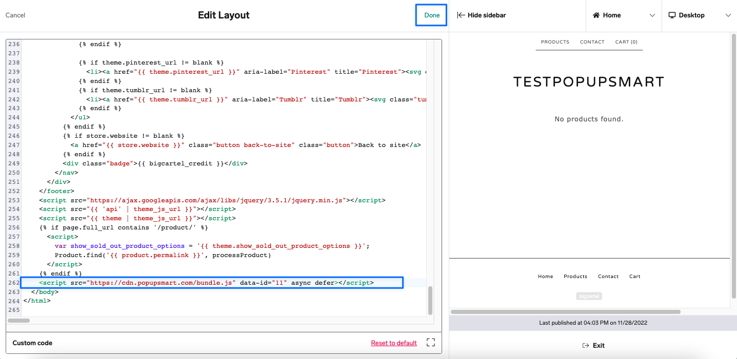Click Products link in preview footer
737x359 pixels.
tap(575, 277)
